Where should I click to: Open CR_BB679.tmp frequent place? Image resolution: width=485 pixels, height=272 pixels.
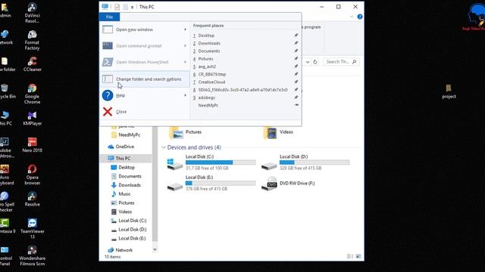coord(212,74)
